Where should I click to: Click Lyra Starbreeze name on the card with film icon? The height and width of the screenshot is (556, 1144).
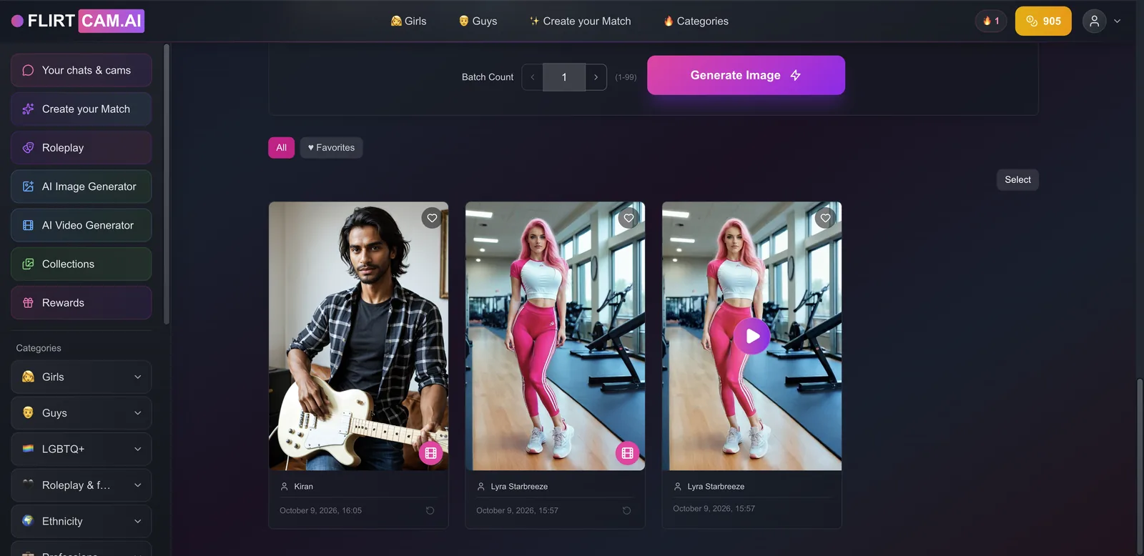coord(519,487)
